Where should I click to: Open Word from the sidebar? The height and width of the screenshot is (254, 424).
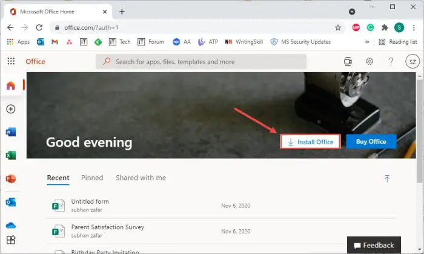pos(11,132)
